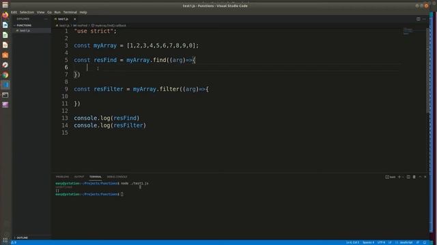Image resolution: width=437 pixels, height=245 pixels.
Task: Switch to the DEBUG CONSOLE panel tab
Action: 117,177
